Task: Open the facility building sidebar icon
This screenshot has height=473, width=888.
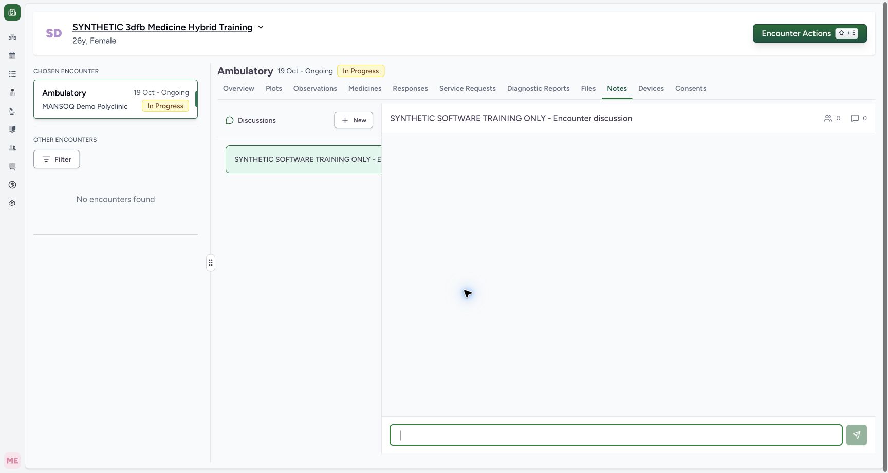Action: click(12, 37)
